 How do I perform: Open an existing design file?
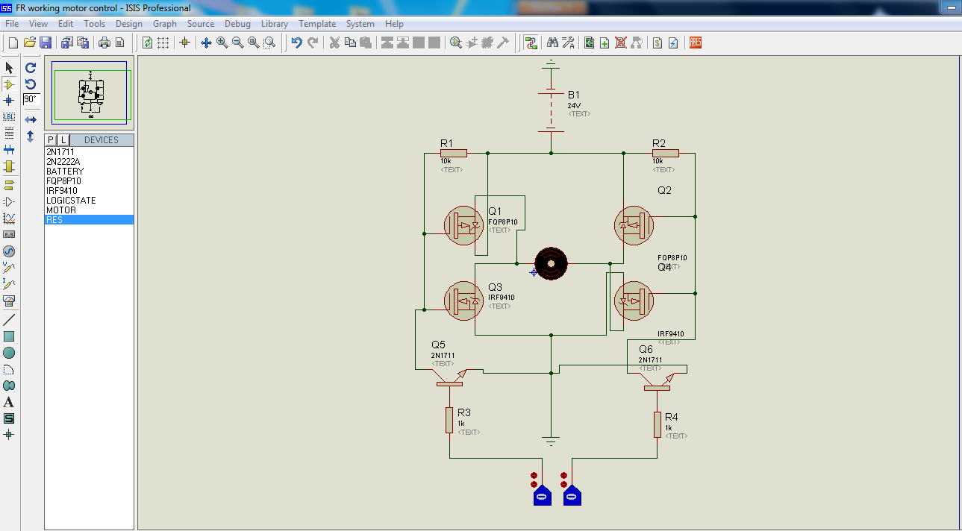30,43
